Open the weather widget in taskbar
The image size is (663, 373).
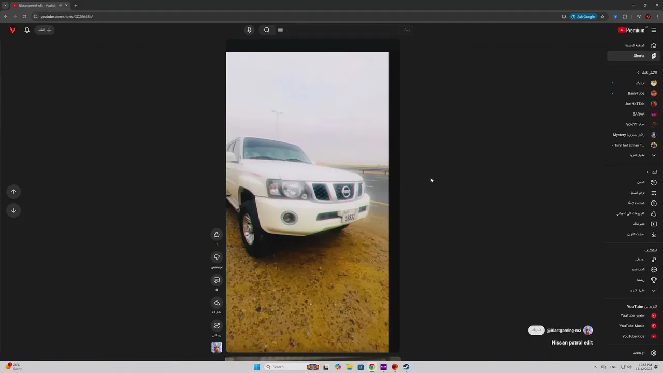click(15, 367)
